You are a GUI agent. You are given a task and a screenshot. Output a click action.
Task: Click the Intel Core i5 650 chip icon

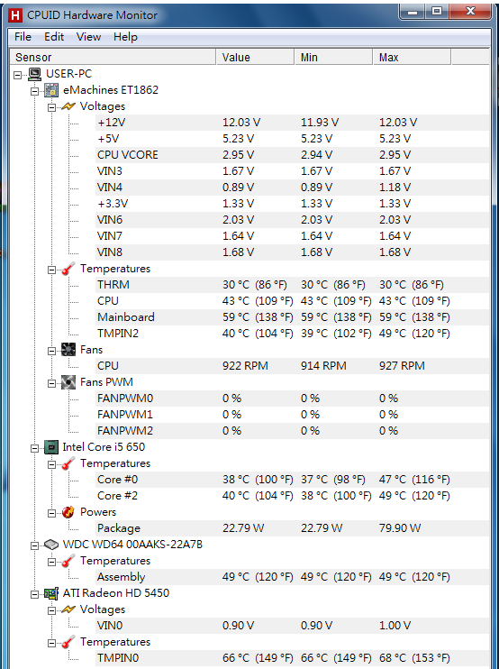pos(51,447)
